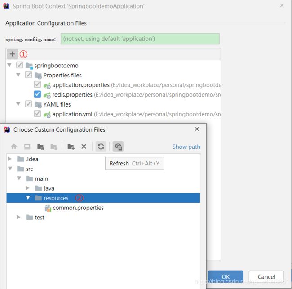
Task: Collapse the main folder
Action: (x=19, y=178)
